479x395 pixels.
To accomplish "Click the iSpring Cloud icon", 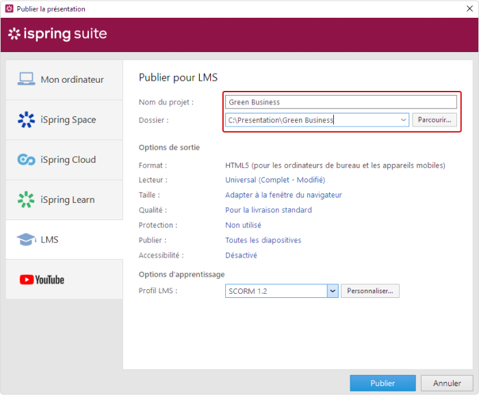I will click(26, 159).
